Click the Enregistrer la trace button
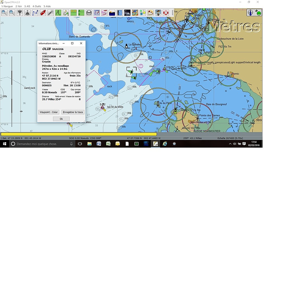286x286 pixels. (73, 112)
